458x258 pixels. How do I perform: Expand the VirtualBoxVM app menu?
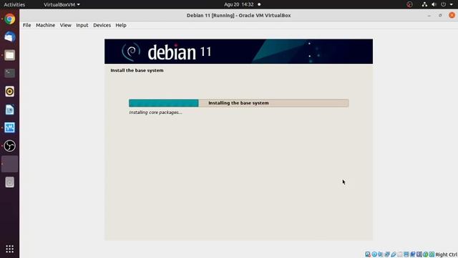tap(62, 4)
